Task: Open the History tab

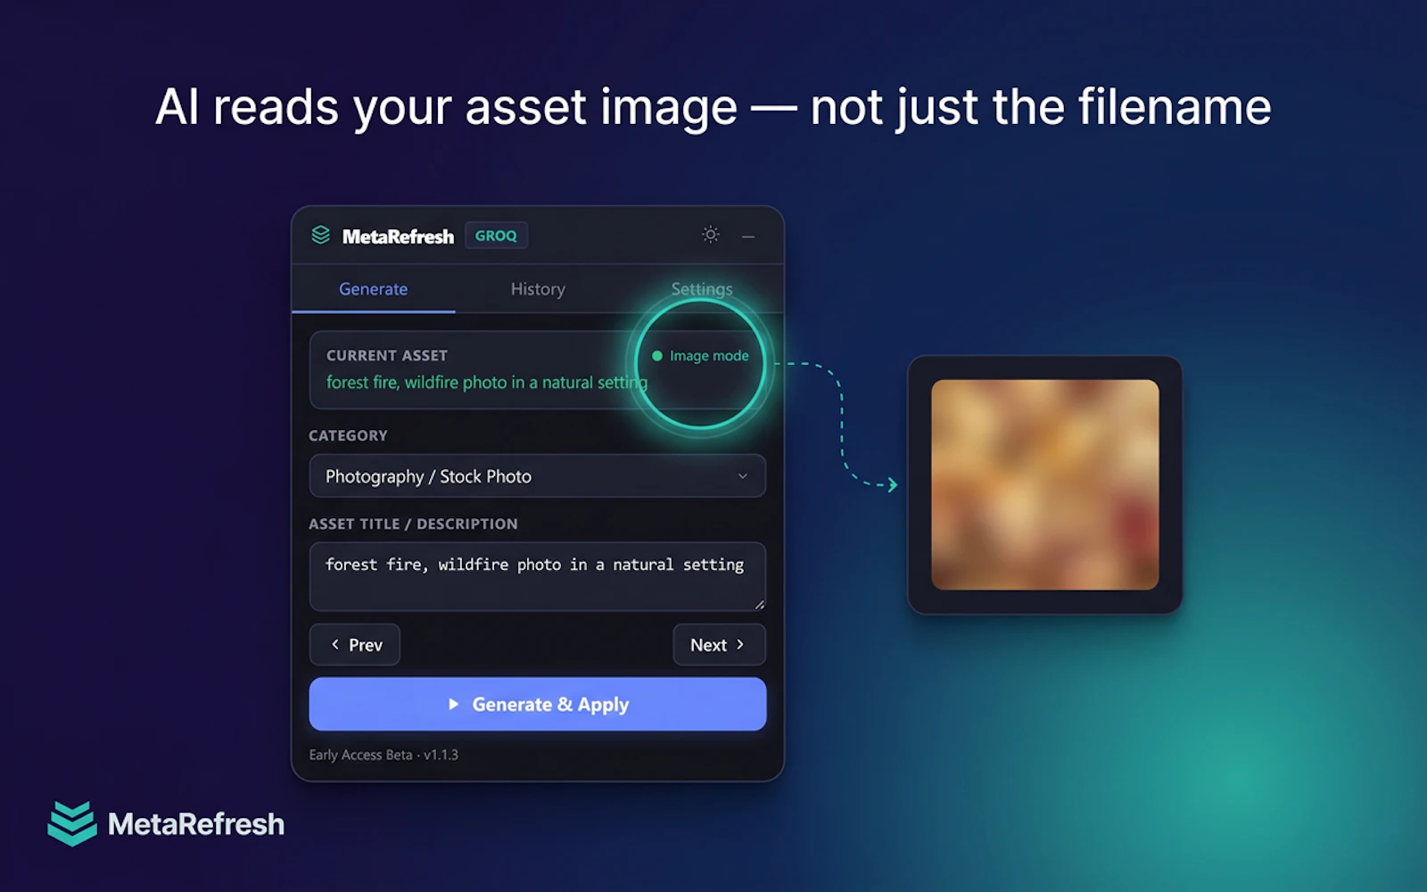Action: click(538, 289)
